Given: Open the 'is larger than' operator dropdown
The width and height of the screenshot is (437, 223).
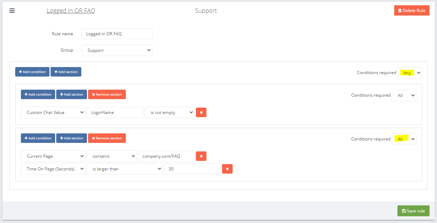Looking at the screenshot, I should 125,169.
